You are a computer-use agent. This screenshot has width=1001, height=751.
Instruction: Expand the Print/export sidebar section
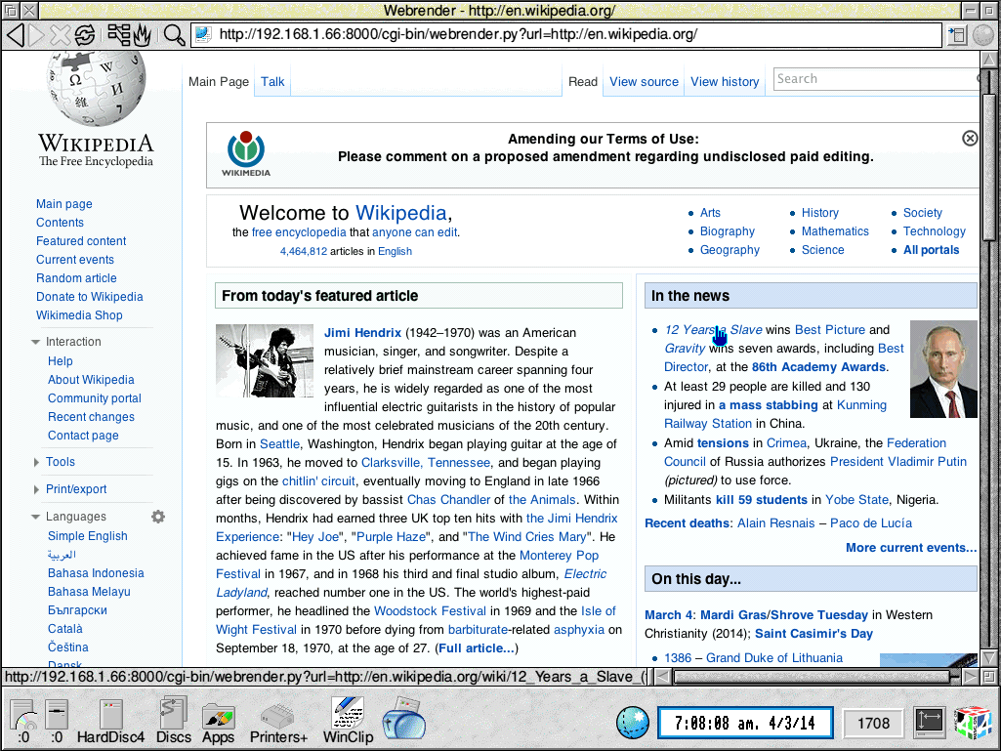click(36, 490)
